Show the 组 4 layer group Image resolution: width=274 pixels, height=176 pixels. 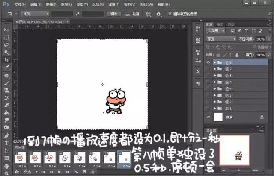tap(208, 89)
